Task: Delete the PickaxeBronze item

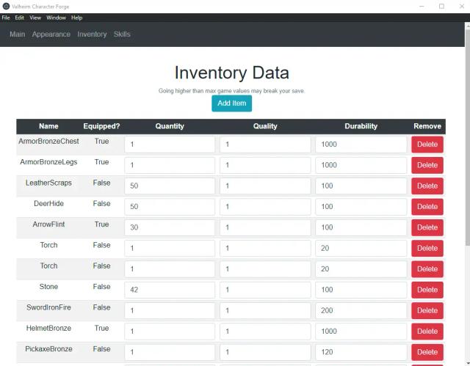Action: point(427,352)
